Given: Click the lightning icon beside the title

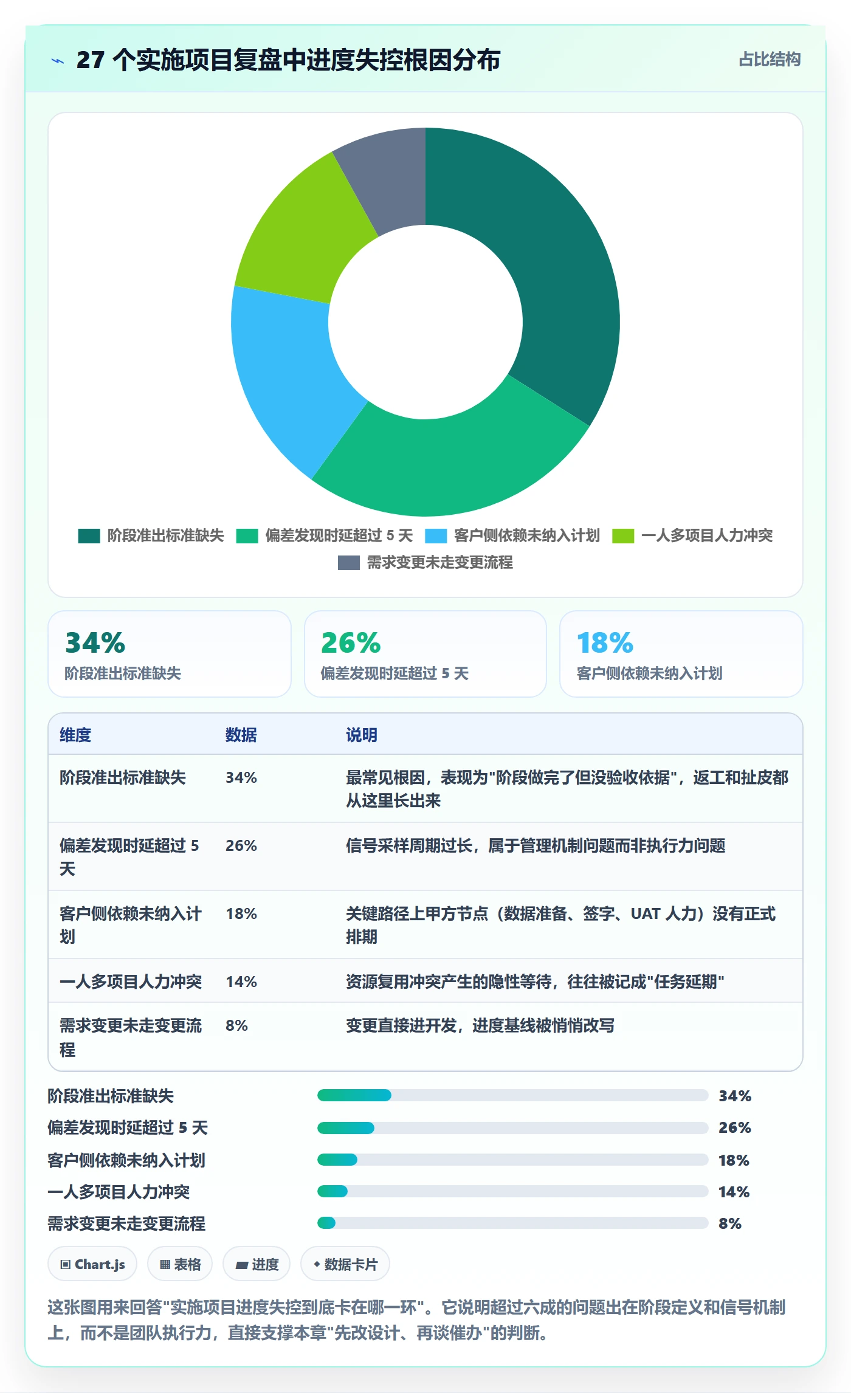Looking at the screenshot, I should coord(58,61).
